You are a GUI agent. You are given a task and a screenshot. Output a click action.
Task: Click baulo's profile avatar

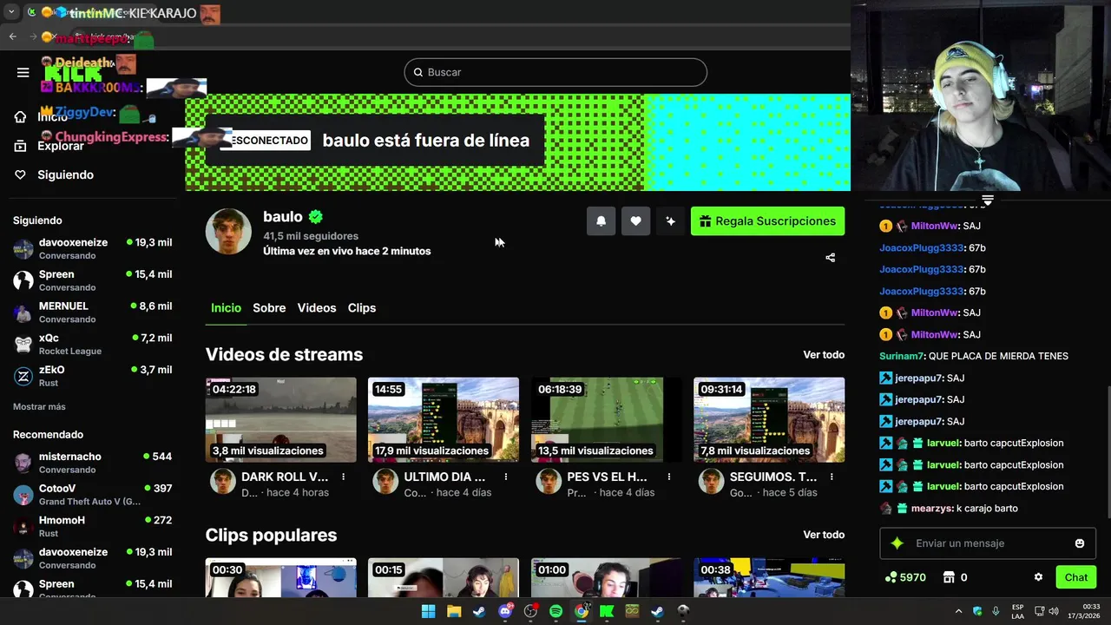point(228,232)
